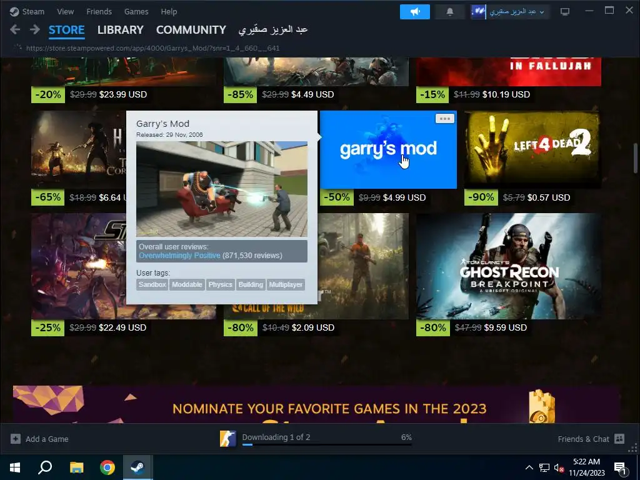Open File Explorer from the taskbar

[x=76, y=467]
